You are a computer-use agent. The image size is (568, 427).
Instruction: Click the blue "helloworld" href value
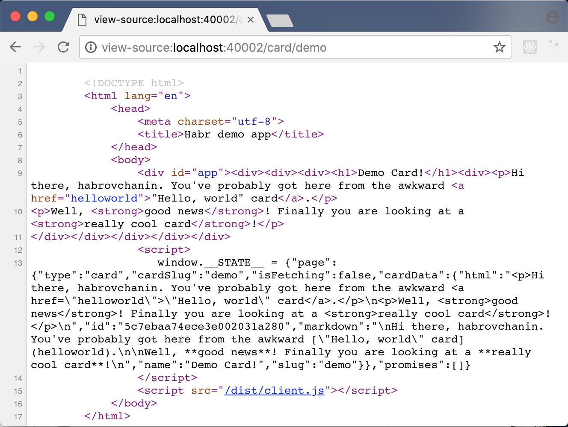tap(104, 199)
